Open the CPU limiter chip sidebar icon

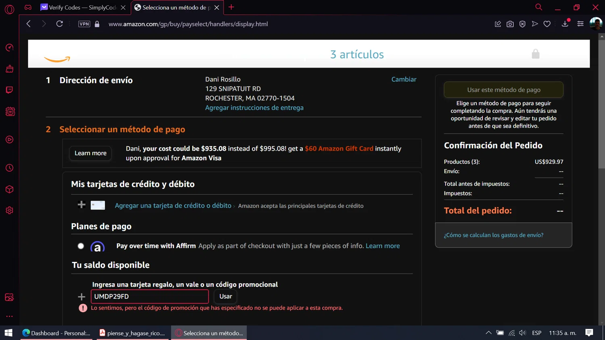click(x=10, y=112)
